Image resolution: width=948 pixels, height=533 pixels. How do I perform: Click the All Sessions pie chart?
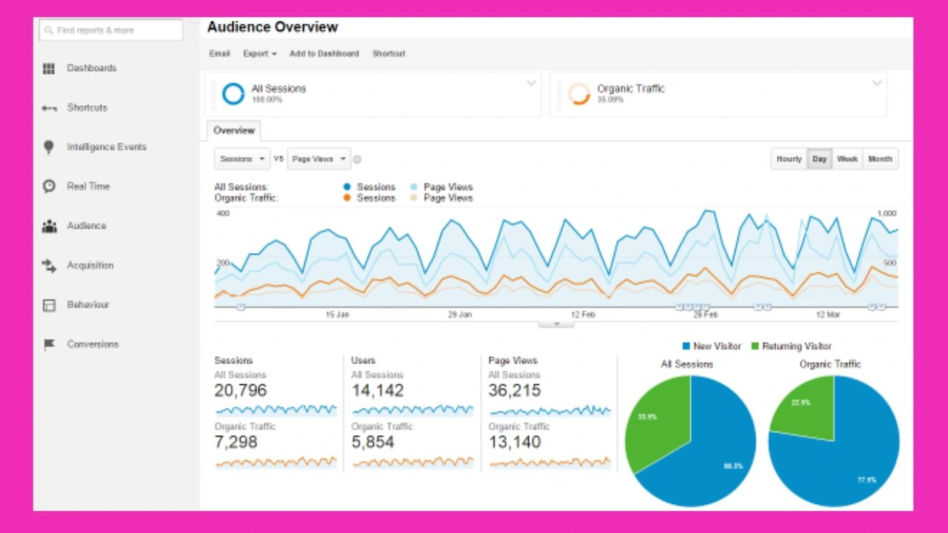690,440
